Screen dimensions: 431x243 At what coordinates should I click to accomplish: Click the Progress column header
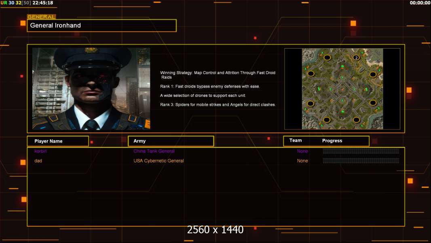(x=332, y=141)
